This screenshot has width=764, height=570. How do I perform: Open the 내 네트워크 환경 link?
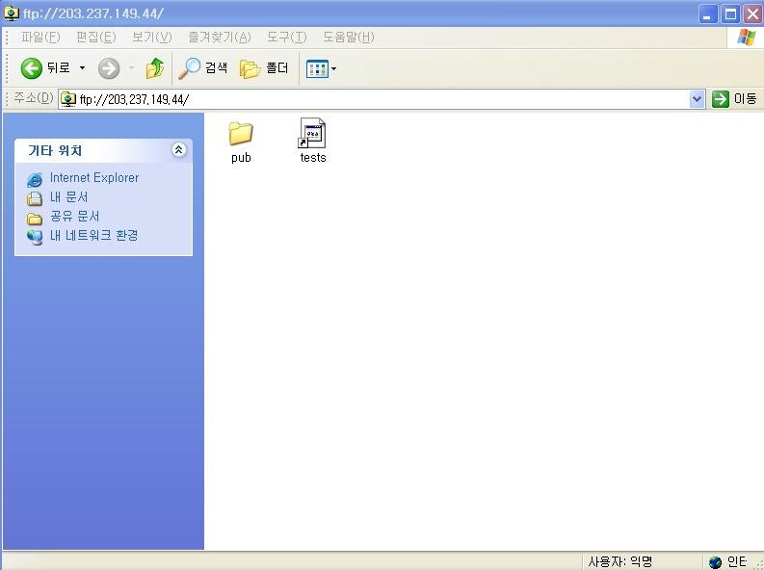[x=94, y=236]
